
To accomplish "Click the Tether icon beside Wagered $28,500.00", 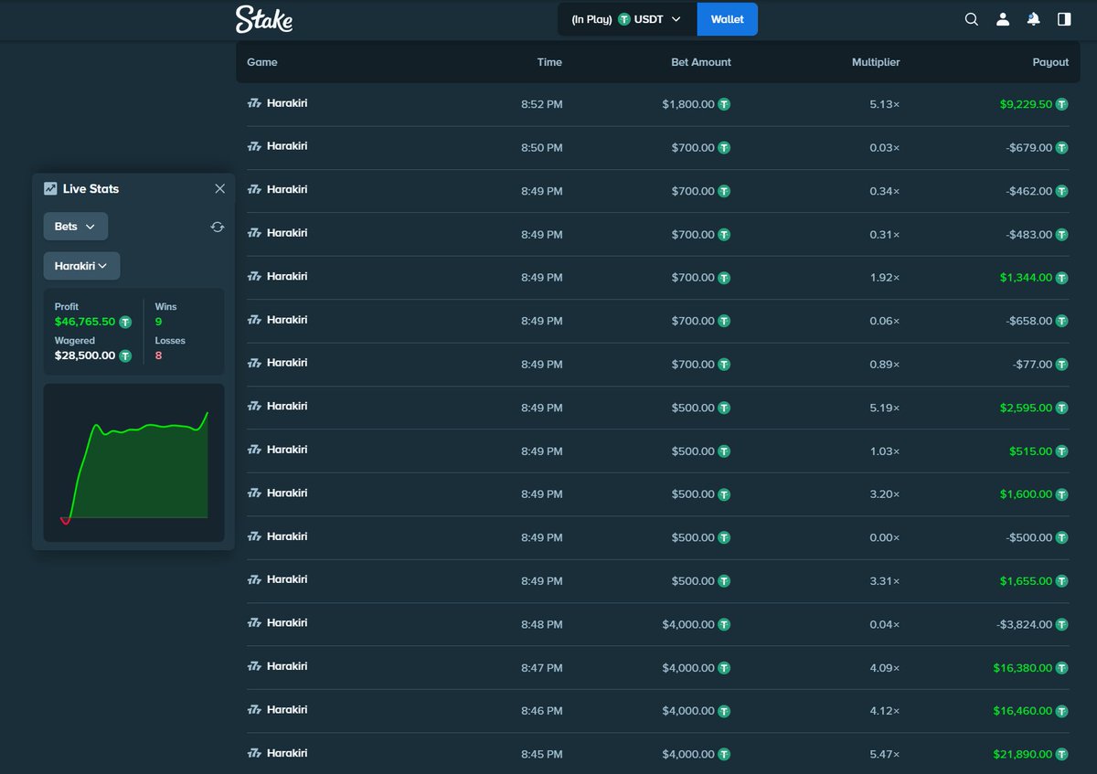I will pos(125,356).
